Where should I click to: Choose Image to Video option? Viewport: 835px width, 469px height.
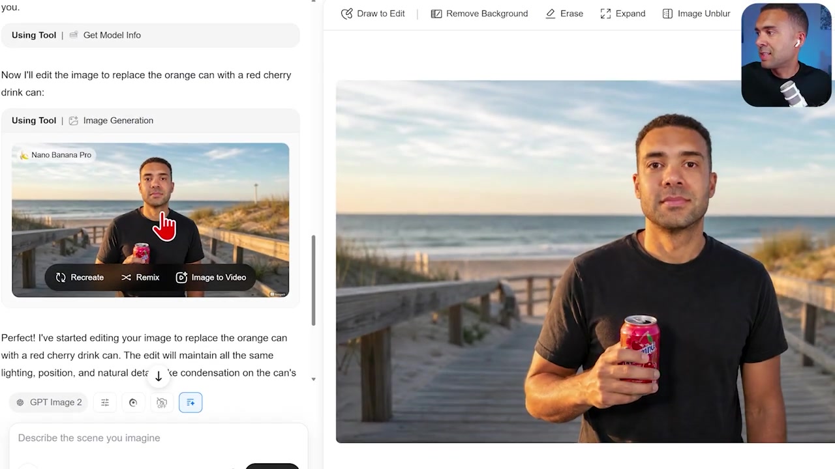coord(211,277)
